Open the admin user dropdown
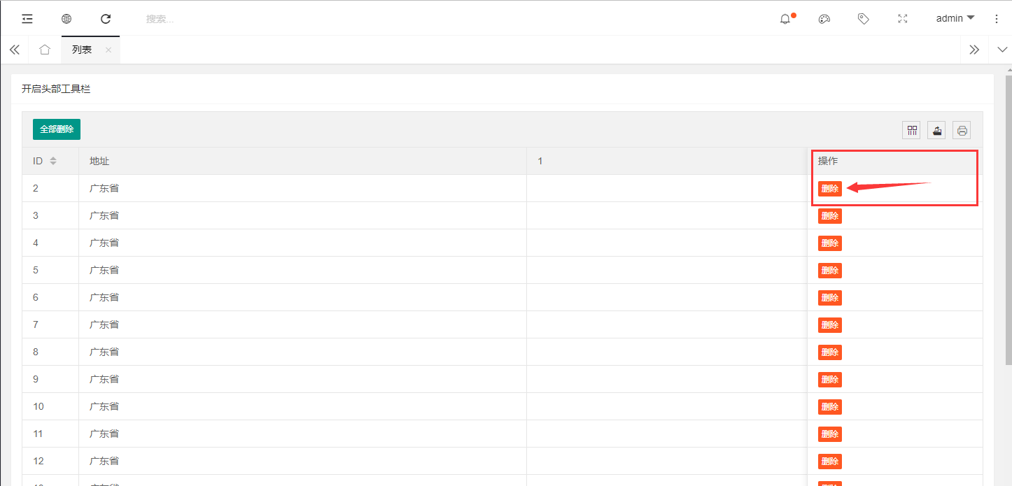This screenshot has height=486, width=1012. coord(955,19)
